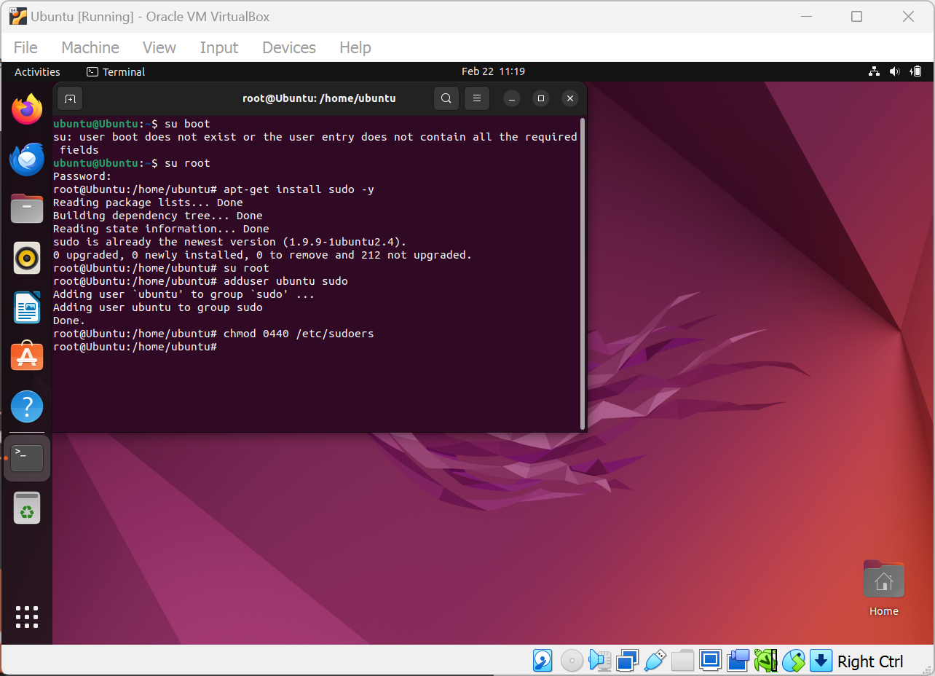Click VirtualBox shared folders indicator
This screenshot has height=676, width=935.
pos(682,661)
